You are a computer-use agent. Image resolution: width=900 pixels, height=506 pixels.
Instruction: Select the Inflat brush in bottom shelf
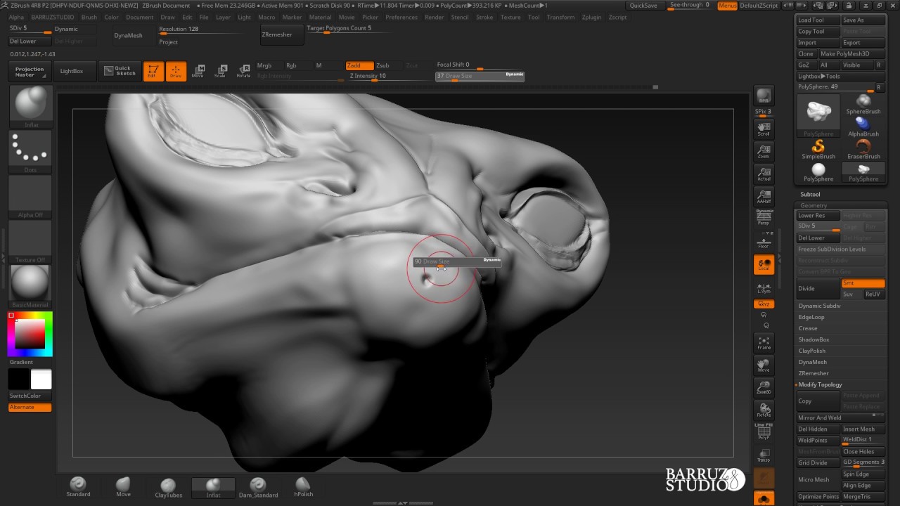[213, 488]
